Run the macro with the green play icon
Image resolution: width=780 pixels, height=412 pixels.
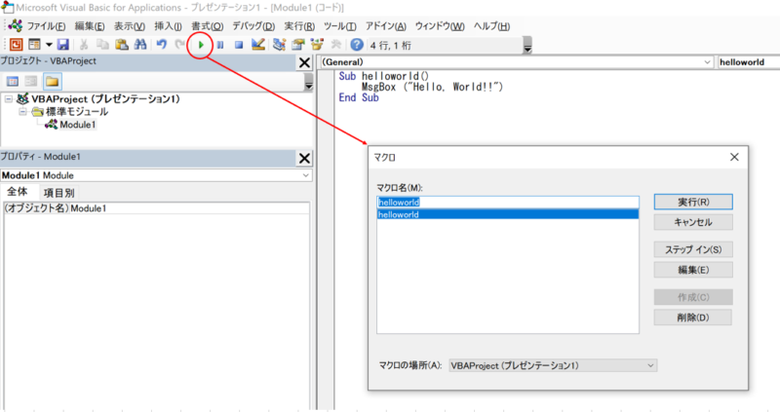[201, 45]
